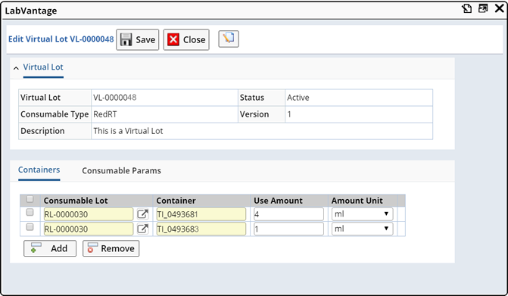The height and width of the screenshot is (296, 508).
Task: Click Consumable Lot field in TI_0493683 row
Action: [89, 229]
